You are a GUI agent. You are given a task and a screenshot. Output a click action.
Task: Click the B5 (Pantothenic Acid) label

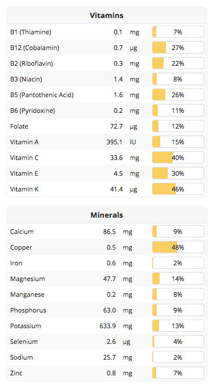[x=42, y=95]
